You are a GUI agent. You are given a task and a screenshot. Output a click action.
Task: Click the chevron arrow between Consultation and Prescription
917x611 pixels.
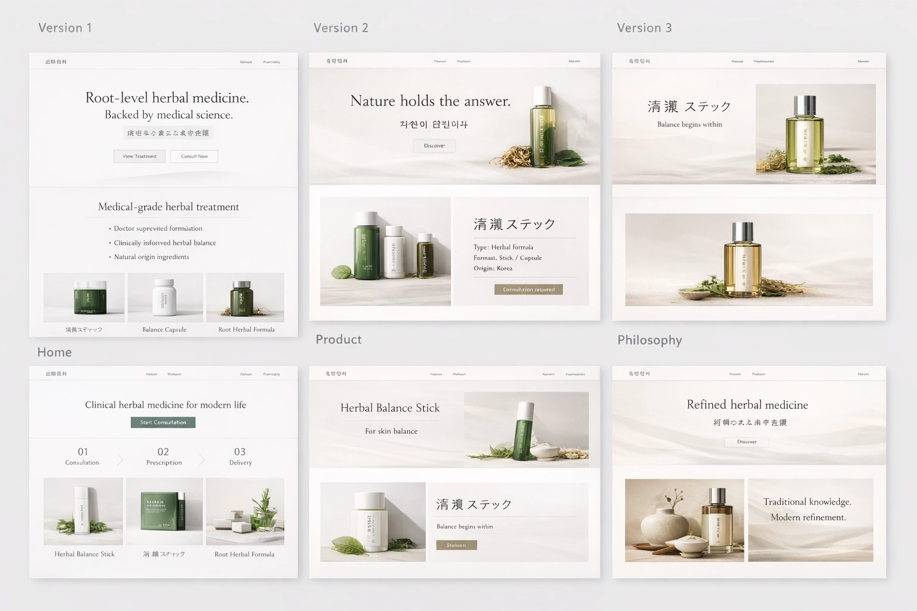[x=120, y=459]
